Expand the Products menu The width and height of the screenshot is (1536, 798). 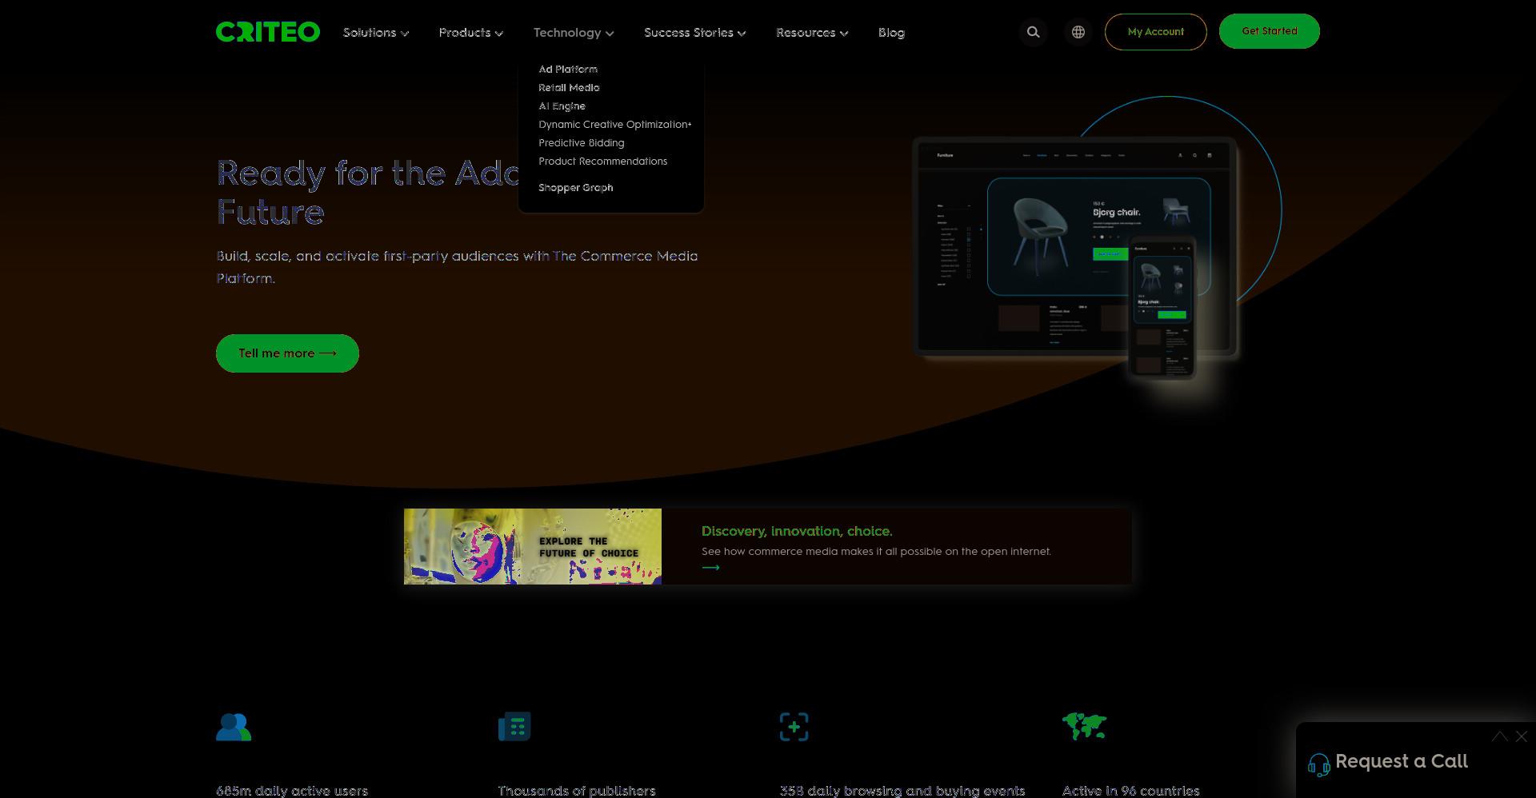point(471,33)
